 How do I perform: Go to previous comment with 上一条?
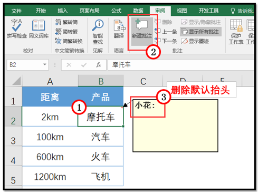(166, 32)
